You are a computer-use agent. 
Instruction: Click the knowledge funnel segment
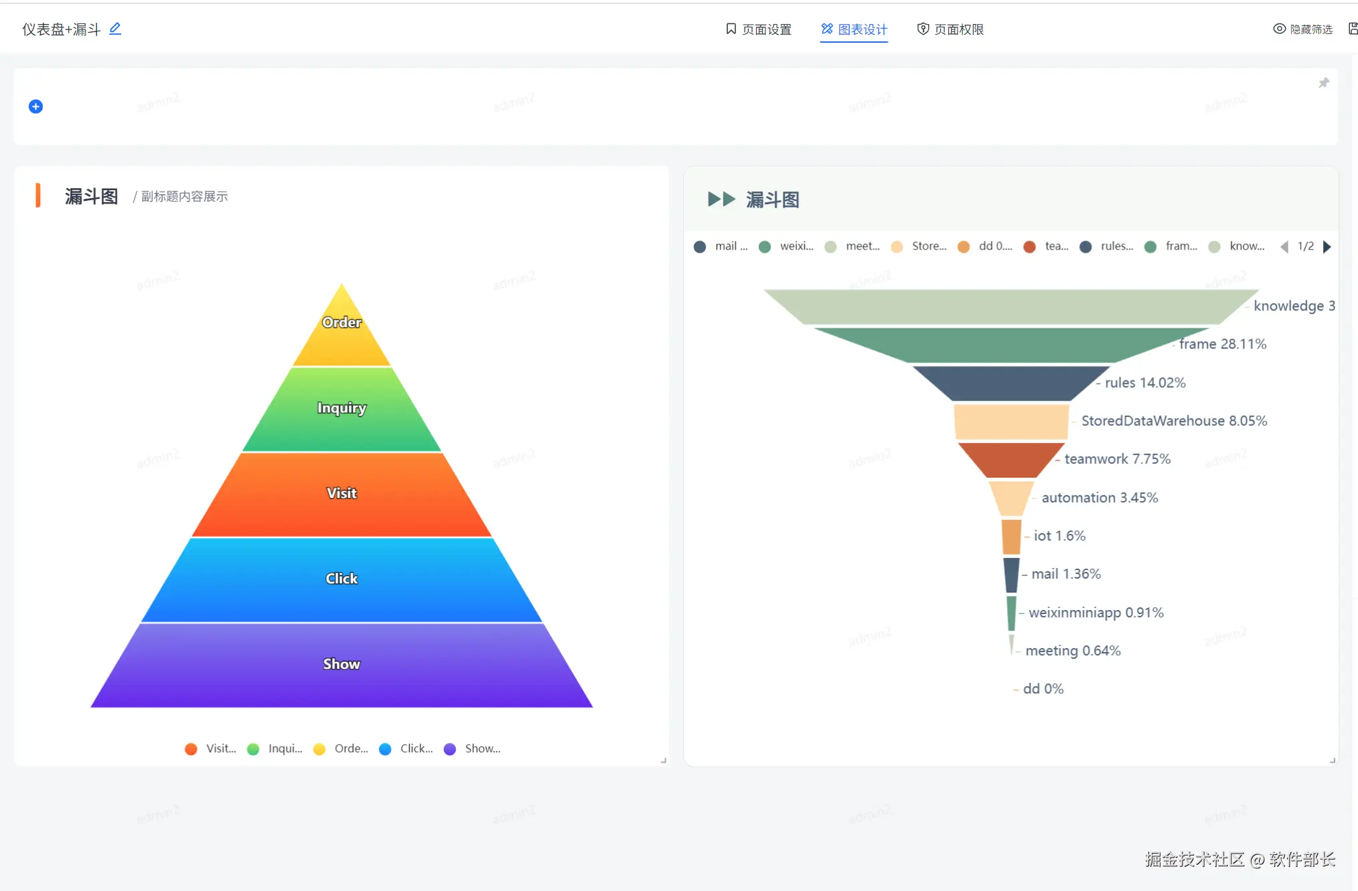tap(1010, 306)
